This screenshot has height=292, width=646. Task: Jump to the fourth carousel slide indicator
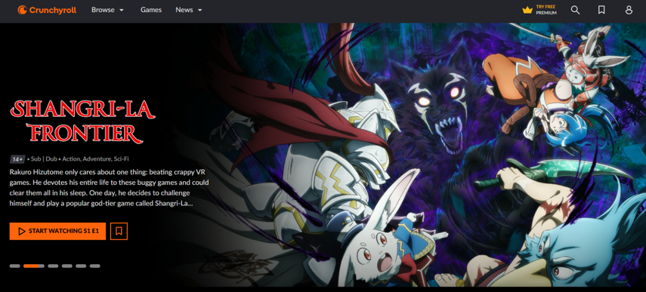(x=67, y=266)
